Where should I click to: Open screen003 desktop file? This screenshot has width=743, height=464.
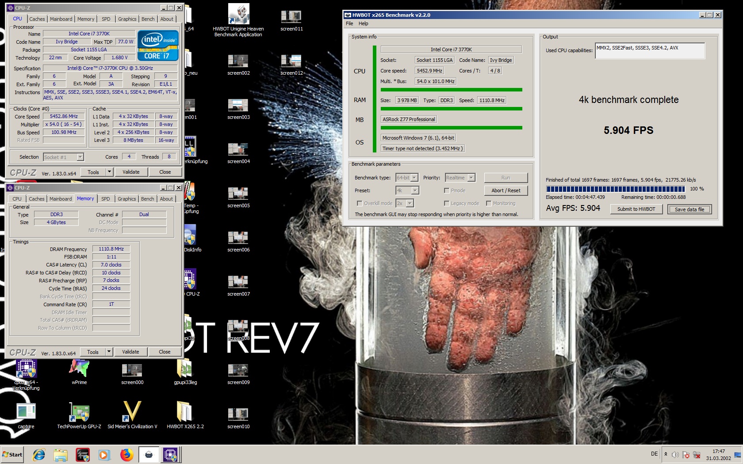(x=238, y=109)
